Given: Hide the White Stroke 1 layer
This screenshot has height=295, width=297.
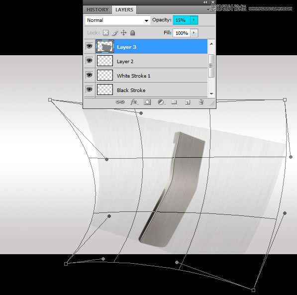Looking at the screenshot, I should point(89,75).
